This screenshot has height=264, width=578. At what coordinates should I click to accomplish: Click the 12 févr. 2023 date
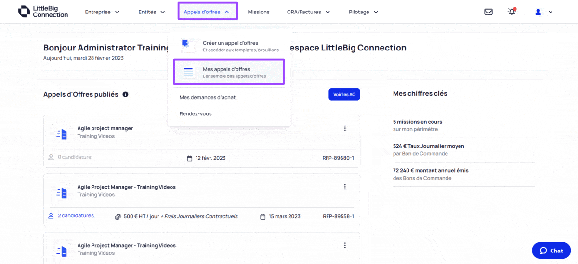(210, 158)
